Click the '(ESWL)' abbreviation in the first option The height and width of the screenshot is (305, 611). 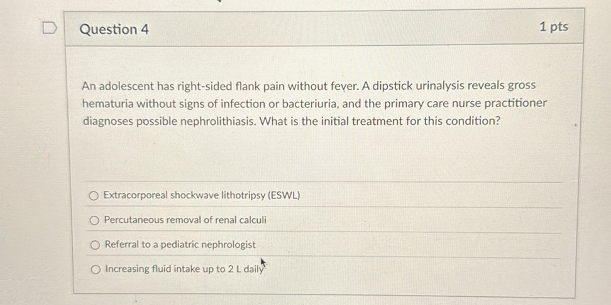click(284, 195)
